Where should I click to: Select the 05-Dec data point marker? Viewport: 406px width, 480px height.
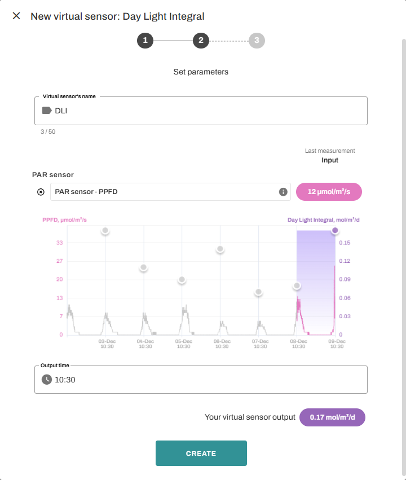(182, 280)
